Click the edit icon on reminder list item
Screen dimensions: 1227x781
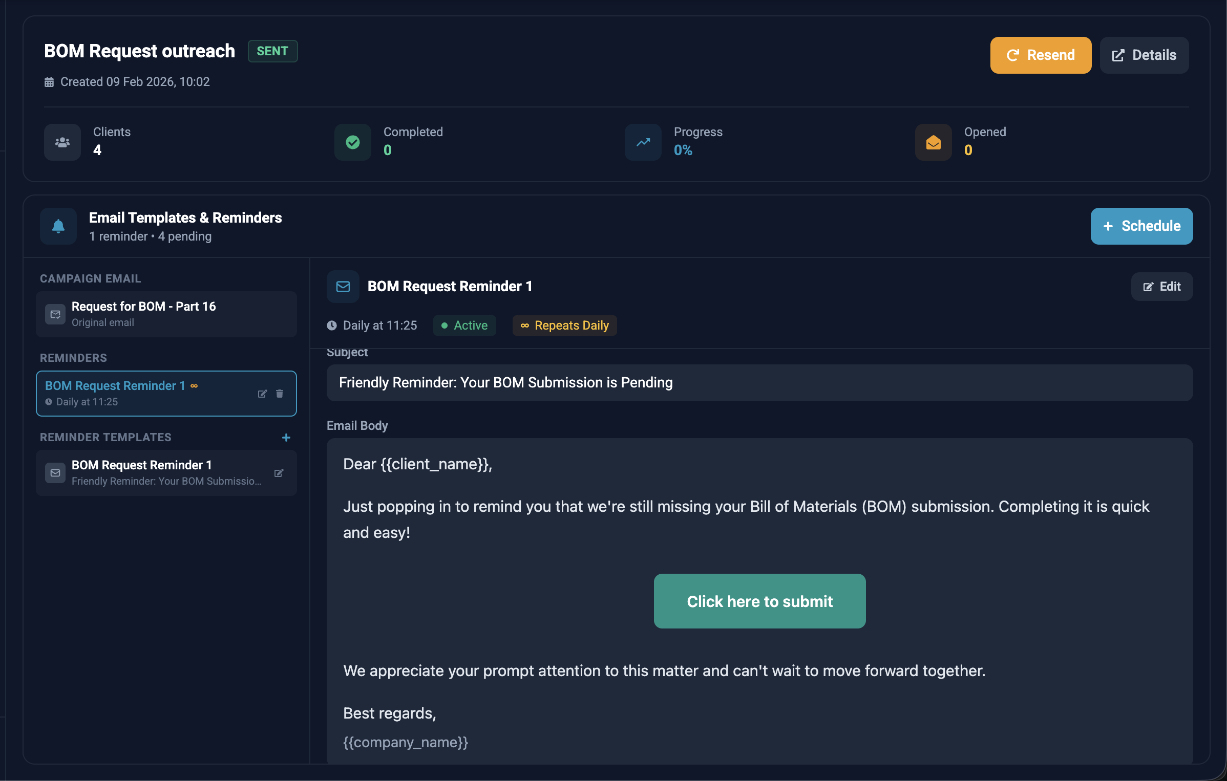pos(262,394)
